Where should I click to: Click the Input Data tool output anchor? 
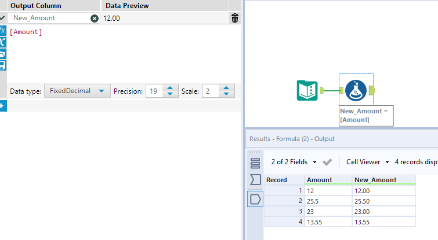coord(322,90)
